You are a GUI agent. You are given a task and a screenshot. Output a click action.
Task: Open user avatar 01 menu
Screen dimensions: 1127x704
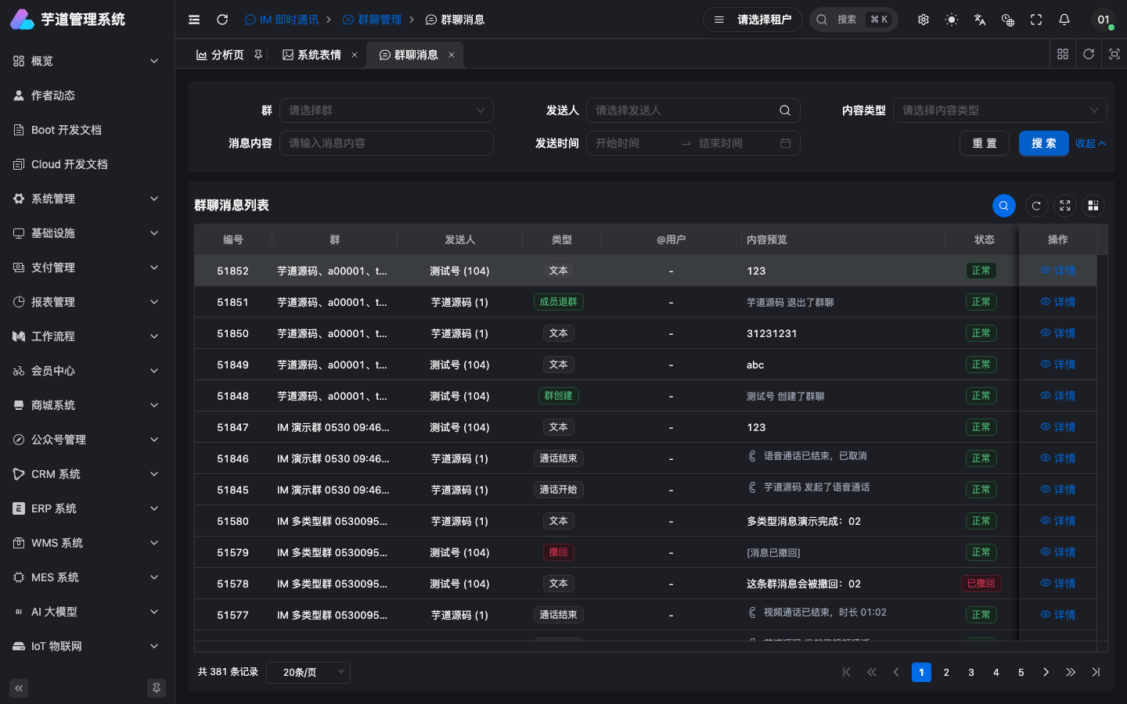point(1104,20)
